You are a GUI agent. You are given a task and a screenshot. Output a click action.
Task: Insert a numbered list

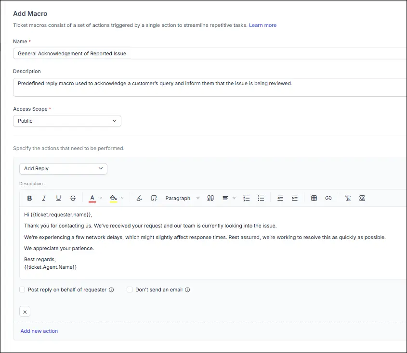(x=246, y=198)
